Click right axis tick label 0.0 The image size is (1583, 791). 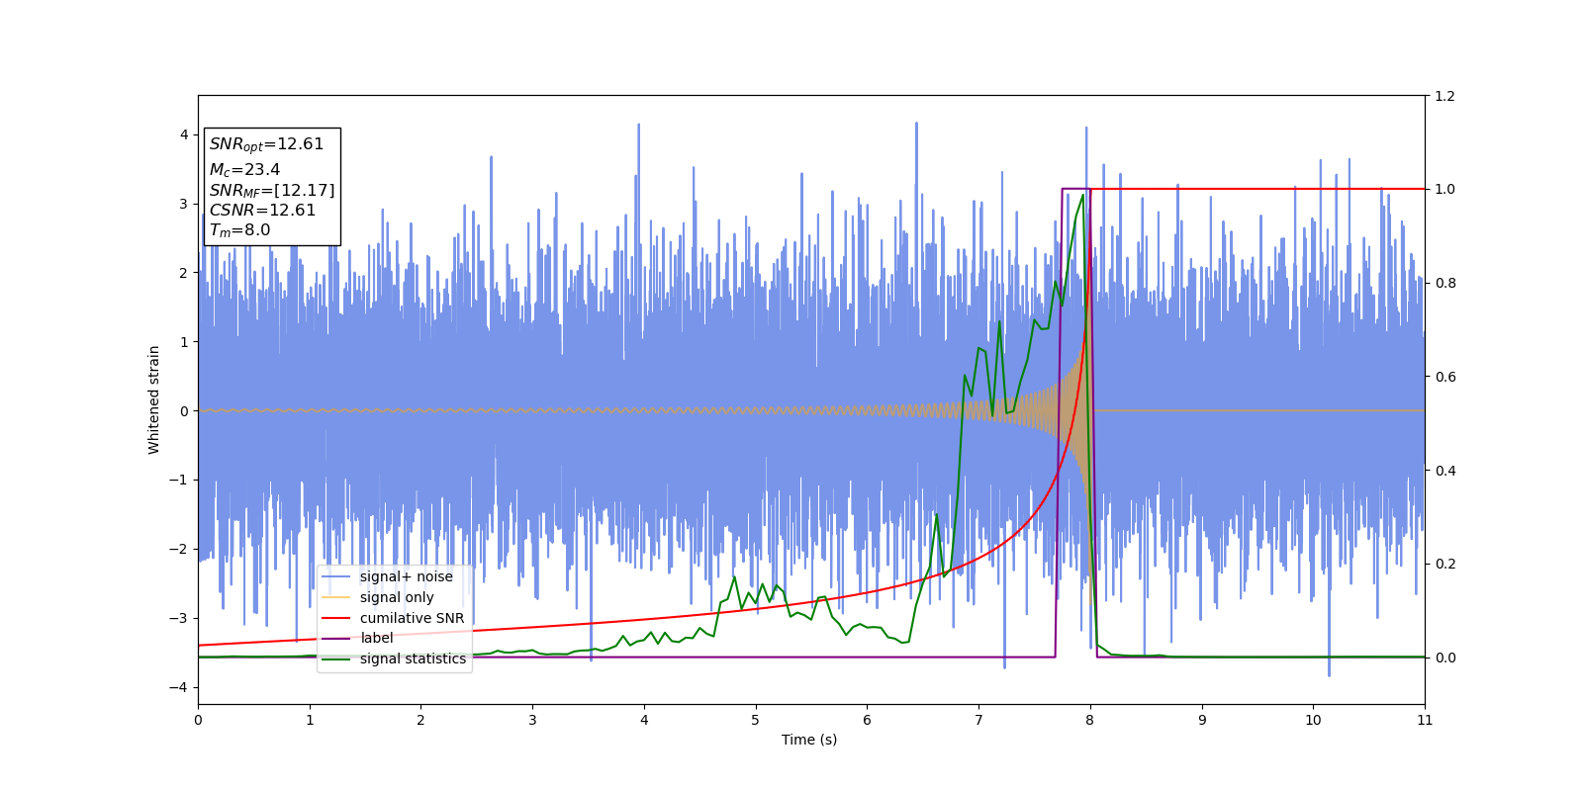[1445, 658]
